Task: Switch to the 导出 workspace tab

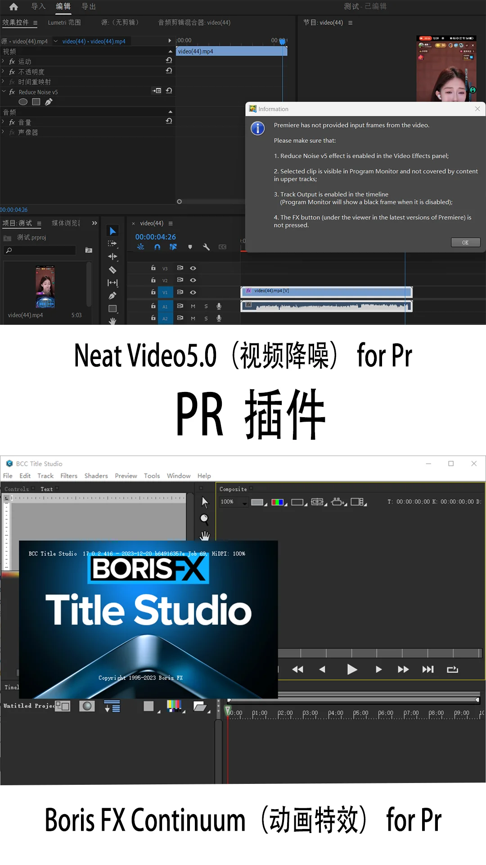Action: pos(89,6)
